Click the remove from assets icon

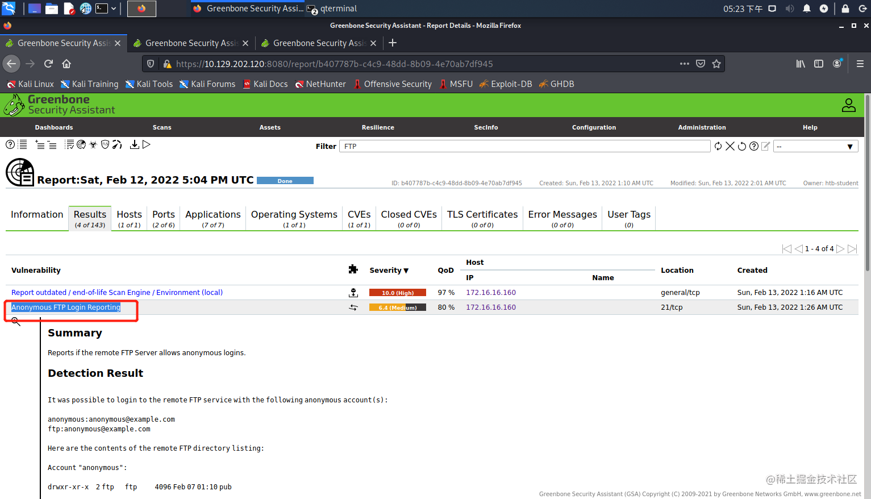tap(52, 145)
